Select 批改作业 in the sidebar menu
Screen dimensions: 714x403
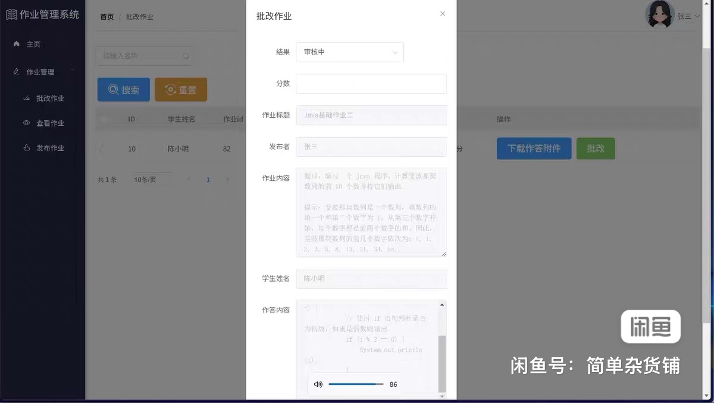49,98
